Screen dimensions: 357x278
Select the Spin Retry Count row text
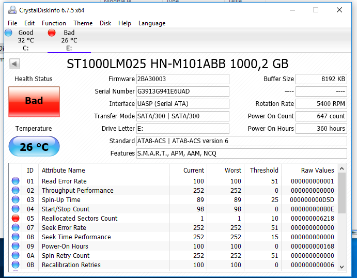(66, 256)
